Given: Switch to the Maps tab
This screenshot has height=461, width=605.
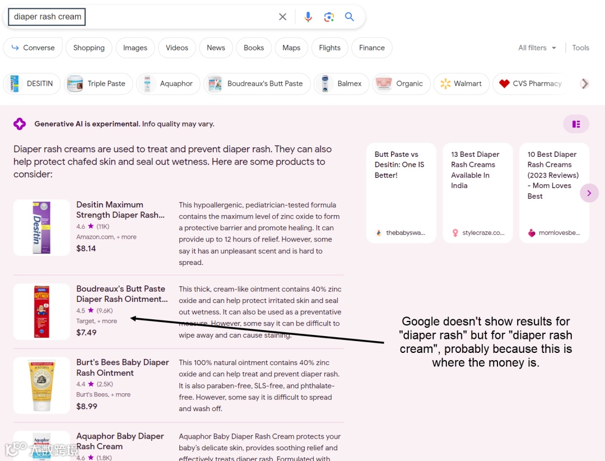Looking at the screenshot, I should (x=291, y=48).
